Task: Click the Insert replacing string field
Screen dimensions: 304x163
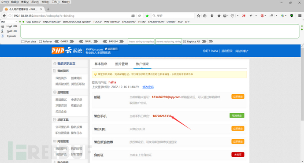Action: point(169,41)
